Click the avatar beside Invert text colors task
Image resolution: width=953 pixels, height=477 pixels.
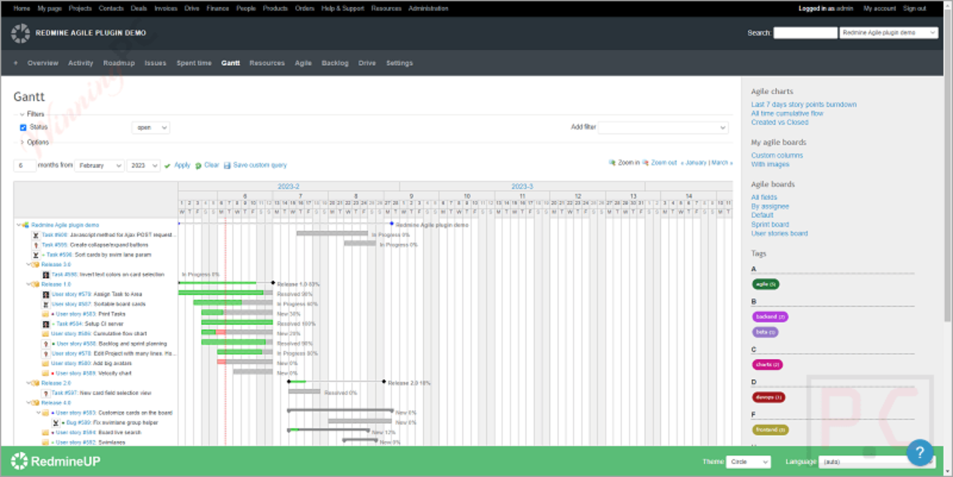46,274
